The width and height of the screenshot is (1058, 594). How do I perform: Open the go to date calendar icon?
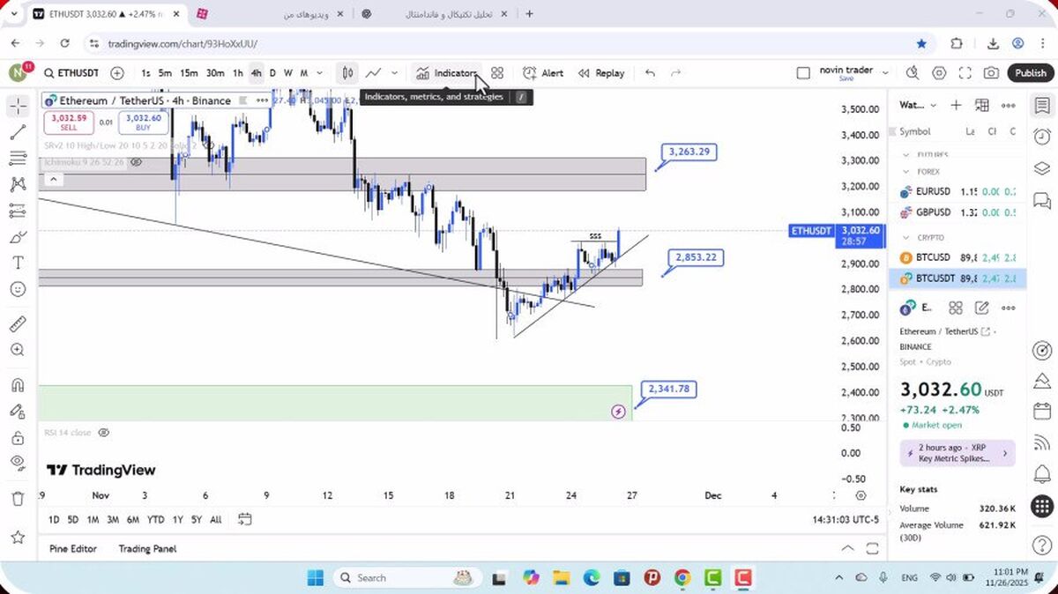(245, 519)
